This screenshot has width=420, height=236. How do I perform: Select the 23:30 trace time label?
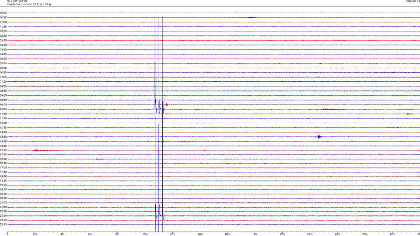pos(3,225)
